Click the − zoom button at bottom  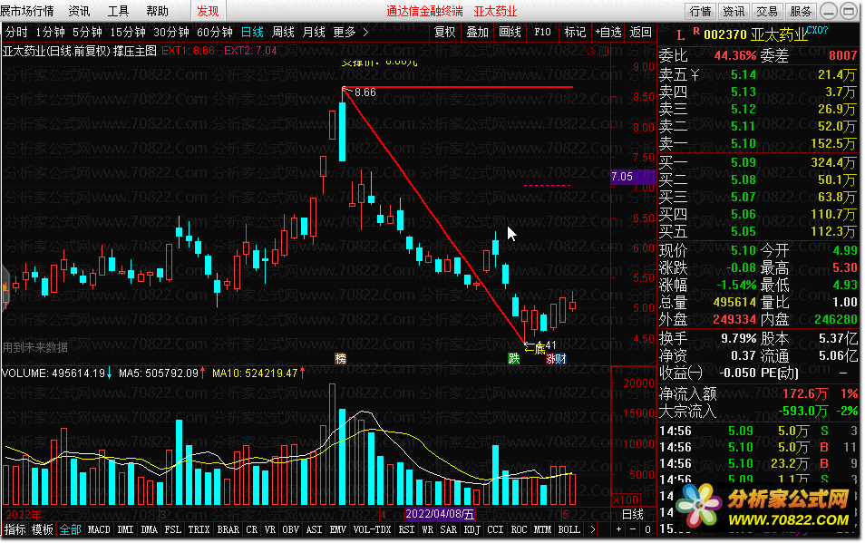[633, 529]
